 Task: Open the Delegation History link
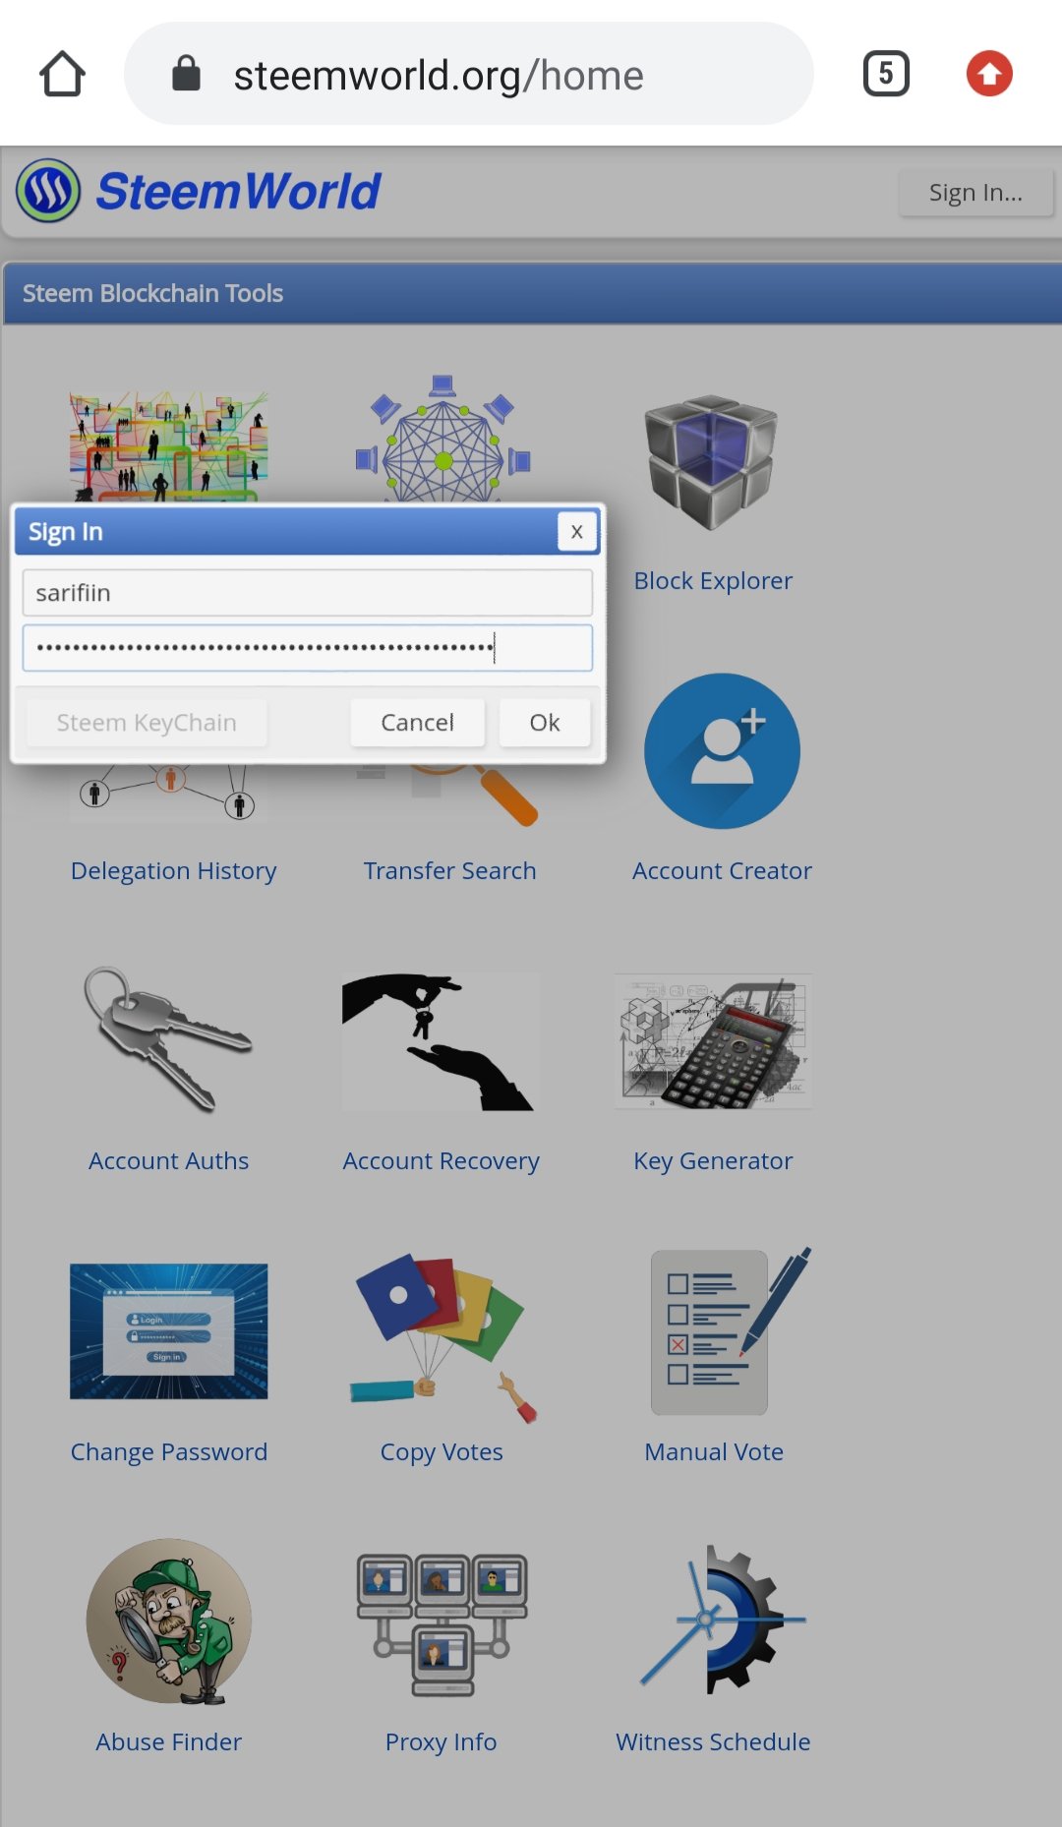coord(173,871)
